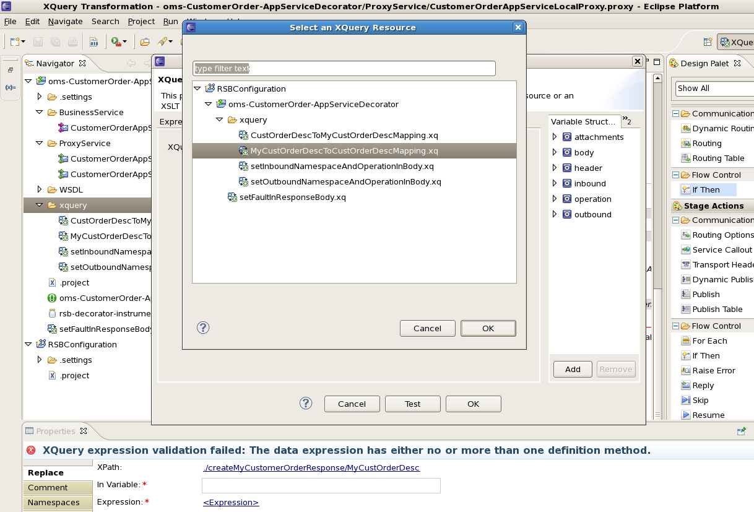Select If Then below For Each
The height and width of the screenshot is (512, 754).
tap(700, 355)
